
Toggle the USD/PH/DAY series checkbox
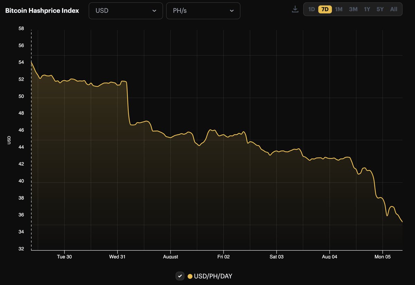click(x=180, y=276)
